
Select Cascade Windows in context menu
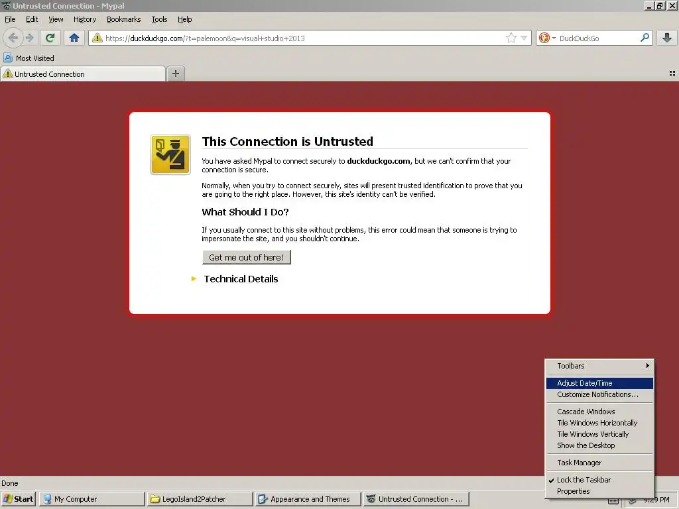pos(599,412)
